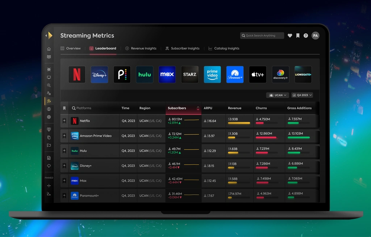
Task: Open the Revenue Insights tab
Action: click(x=141, y=48)
